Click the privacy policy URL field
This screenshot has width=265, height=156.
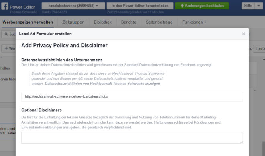click(132, 96)
